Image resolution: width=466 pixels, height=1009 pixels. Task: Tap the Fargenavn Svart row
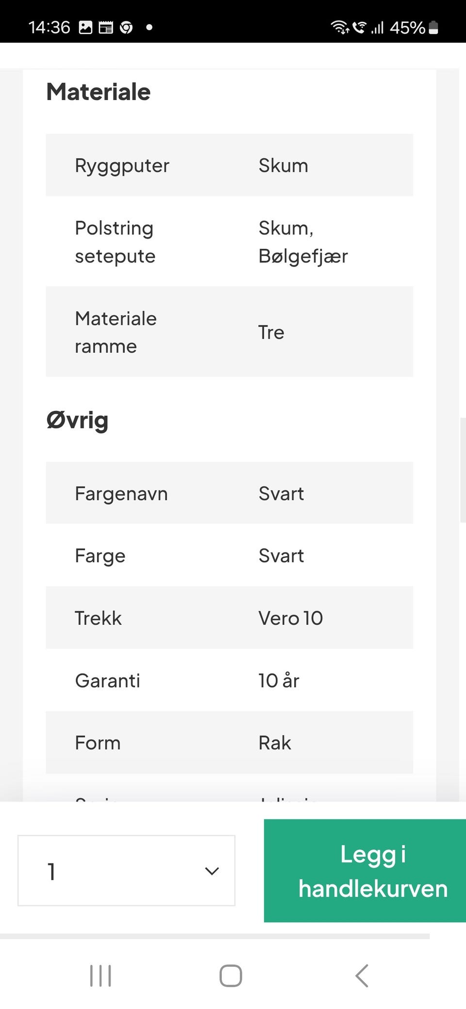tap(229, 493)
